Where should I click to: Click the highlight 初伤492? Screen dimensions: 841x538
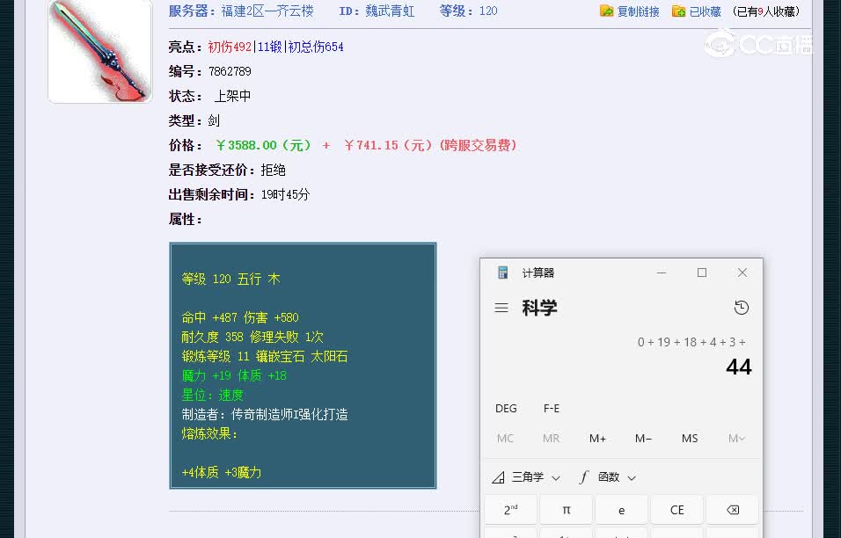tap(230, 47)
